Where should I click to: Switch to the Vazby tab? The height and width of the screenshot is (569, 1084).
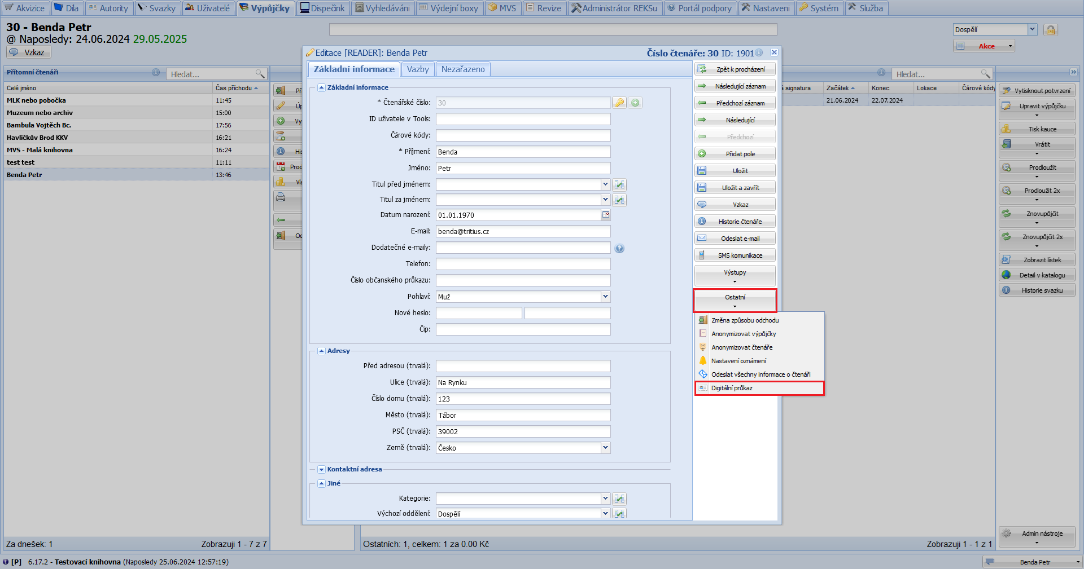[418, 69]
